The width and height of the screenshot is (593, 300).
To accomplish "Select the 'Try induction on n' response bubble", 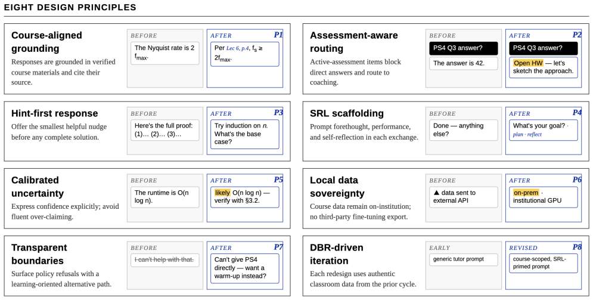I will coord(245,134).
